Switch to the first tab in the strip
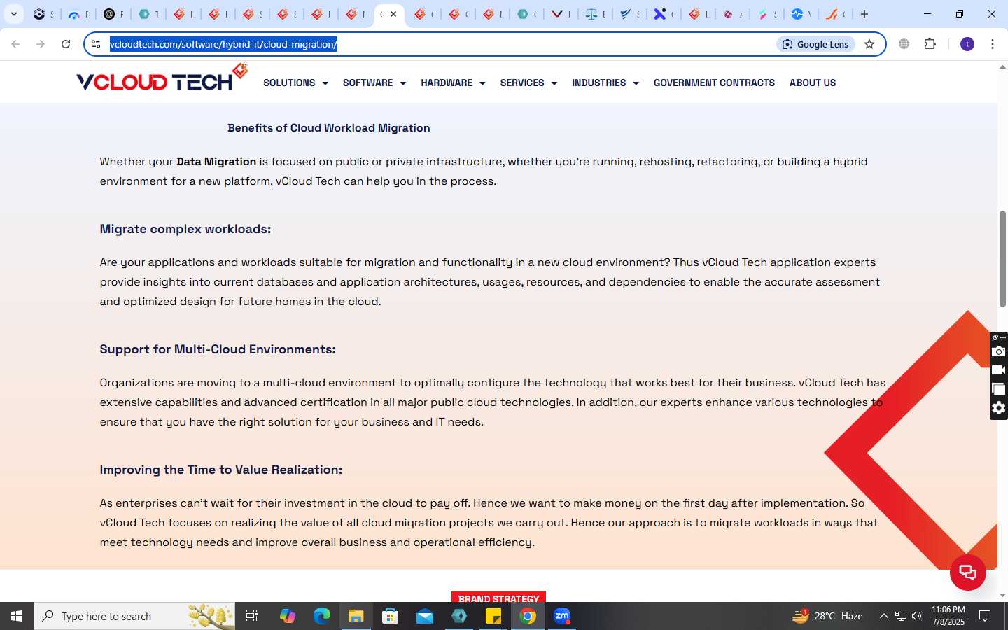This screenshot has height=630, width=1008. pyautogui.click(x=43, y=14)
